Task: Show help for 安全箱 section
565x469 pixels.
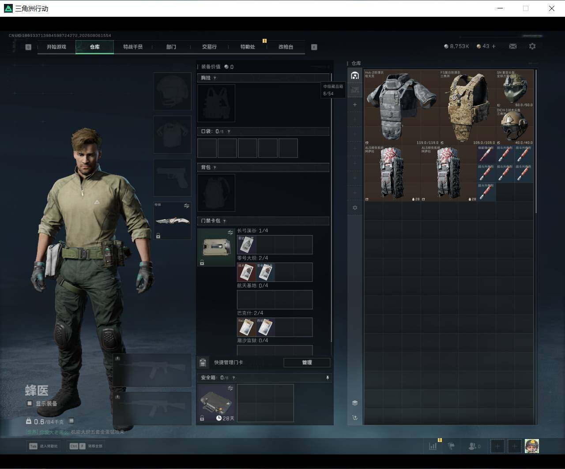Action: click(x=234, y=378)
